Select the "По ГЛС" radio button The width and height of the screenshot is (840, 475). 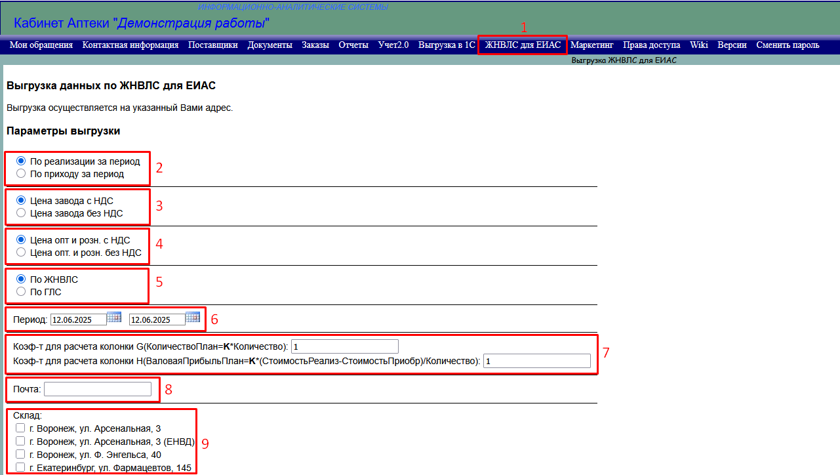21,291
